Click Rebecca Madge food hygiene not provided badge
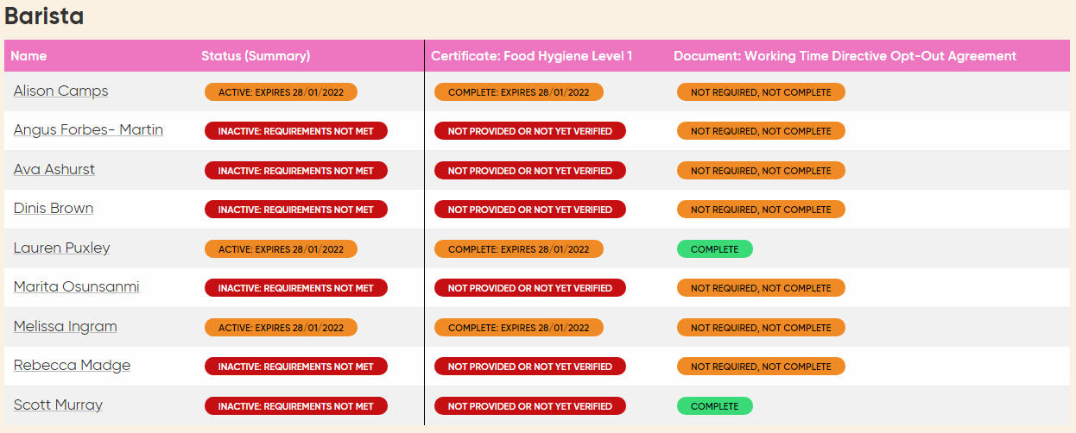 pos(530,367)
